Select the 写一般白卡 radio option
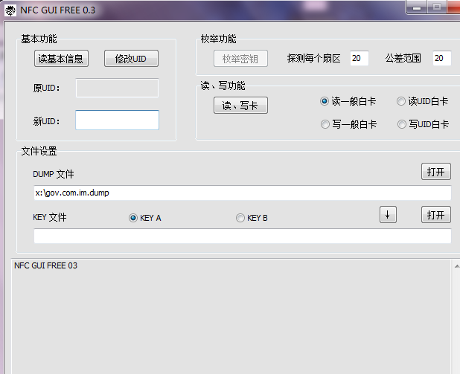460x374 pixels. click(x=325, y=124)
